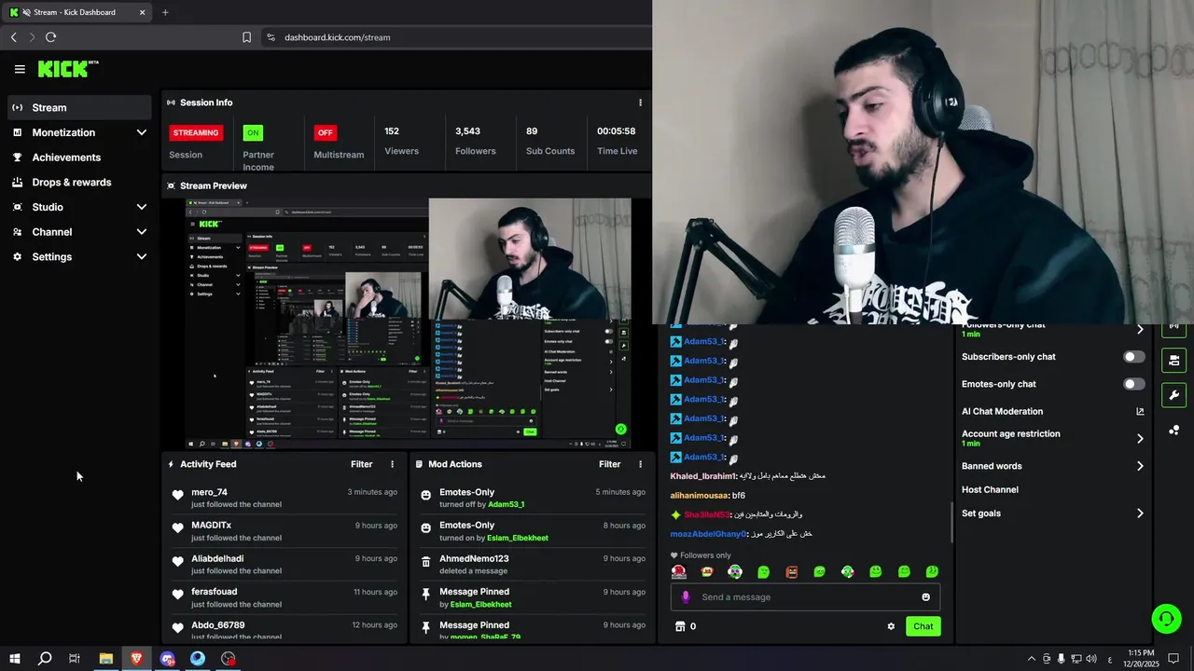Image resolution: width=1194 pixels, height=671 pixels.
Task: Click MAGDITx in the Activity Feed
Action: pos(211,526)
